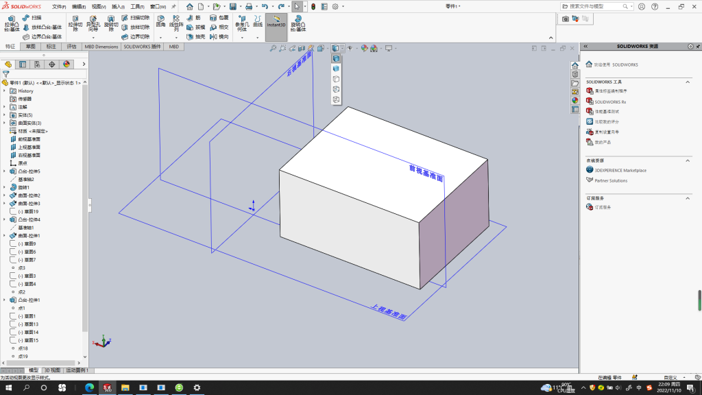Expand the 实体(5) solid bodies folder

click(5, 115)
